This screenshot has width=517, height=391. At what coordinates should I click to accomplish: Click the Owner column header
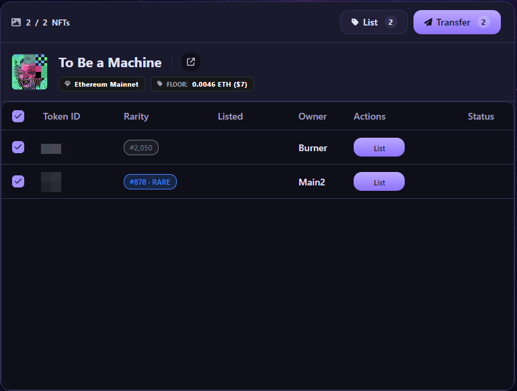coord(313,116)
